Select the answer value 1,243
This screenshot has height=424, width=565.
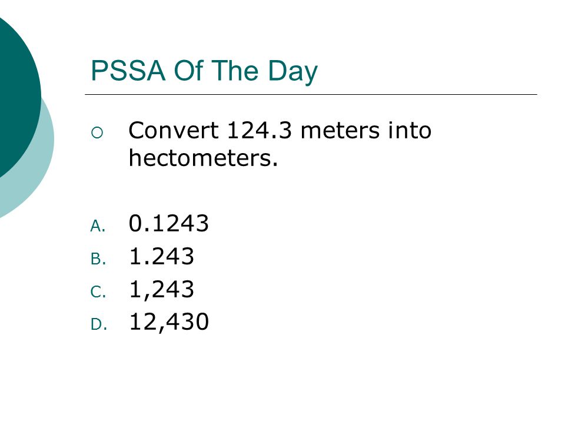click(x=161, y=290)
